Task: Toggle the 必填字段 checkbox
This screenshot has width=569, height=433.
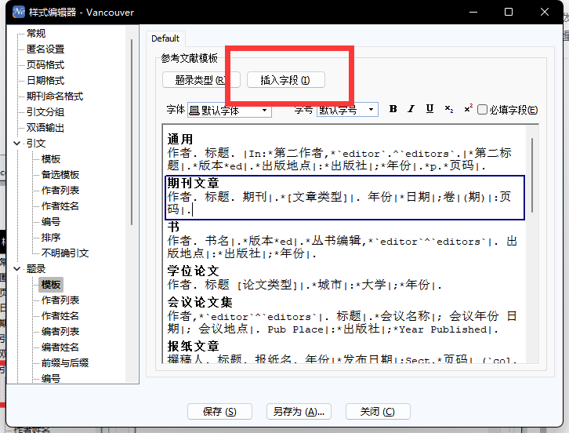Action: tap(482, 109)
